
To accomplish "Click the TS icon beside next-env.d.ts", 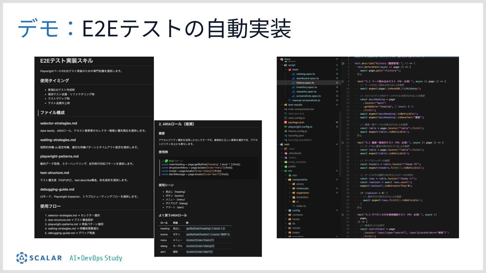I will [286, 114].
